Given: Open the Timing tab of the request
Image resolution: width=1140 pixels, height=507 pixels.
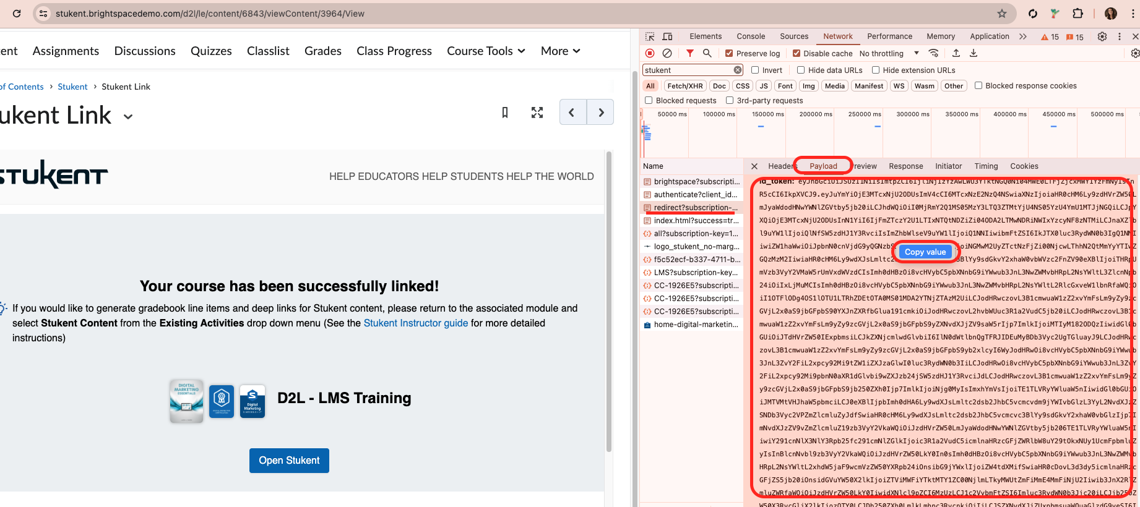Looking at the screenshot, I should click(986, 166).
